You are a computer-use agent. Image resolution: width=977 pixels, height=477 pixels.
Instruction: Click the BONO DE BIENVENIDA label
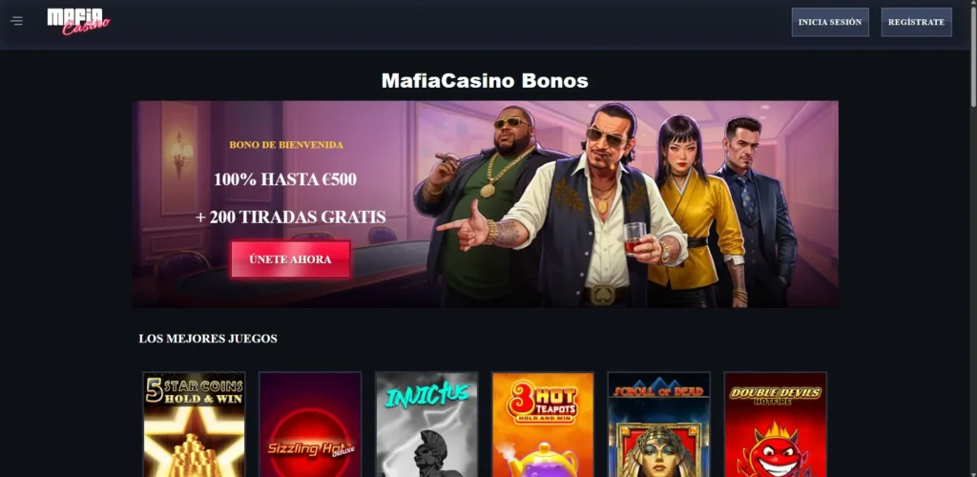point(286,145)
